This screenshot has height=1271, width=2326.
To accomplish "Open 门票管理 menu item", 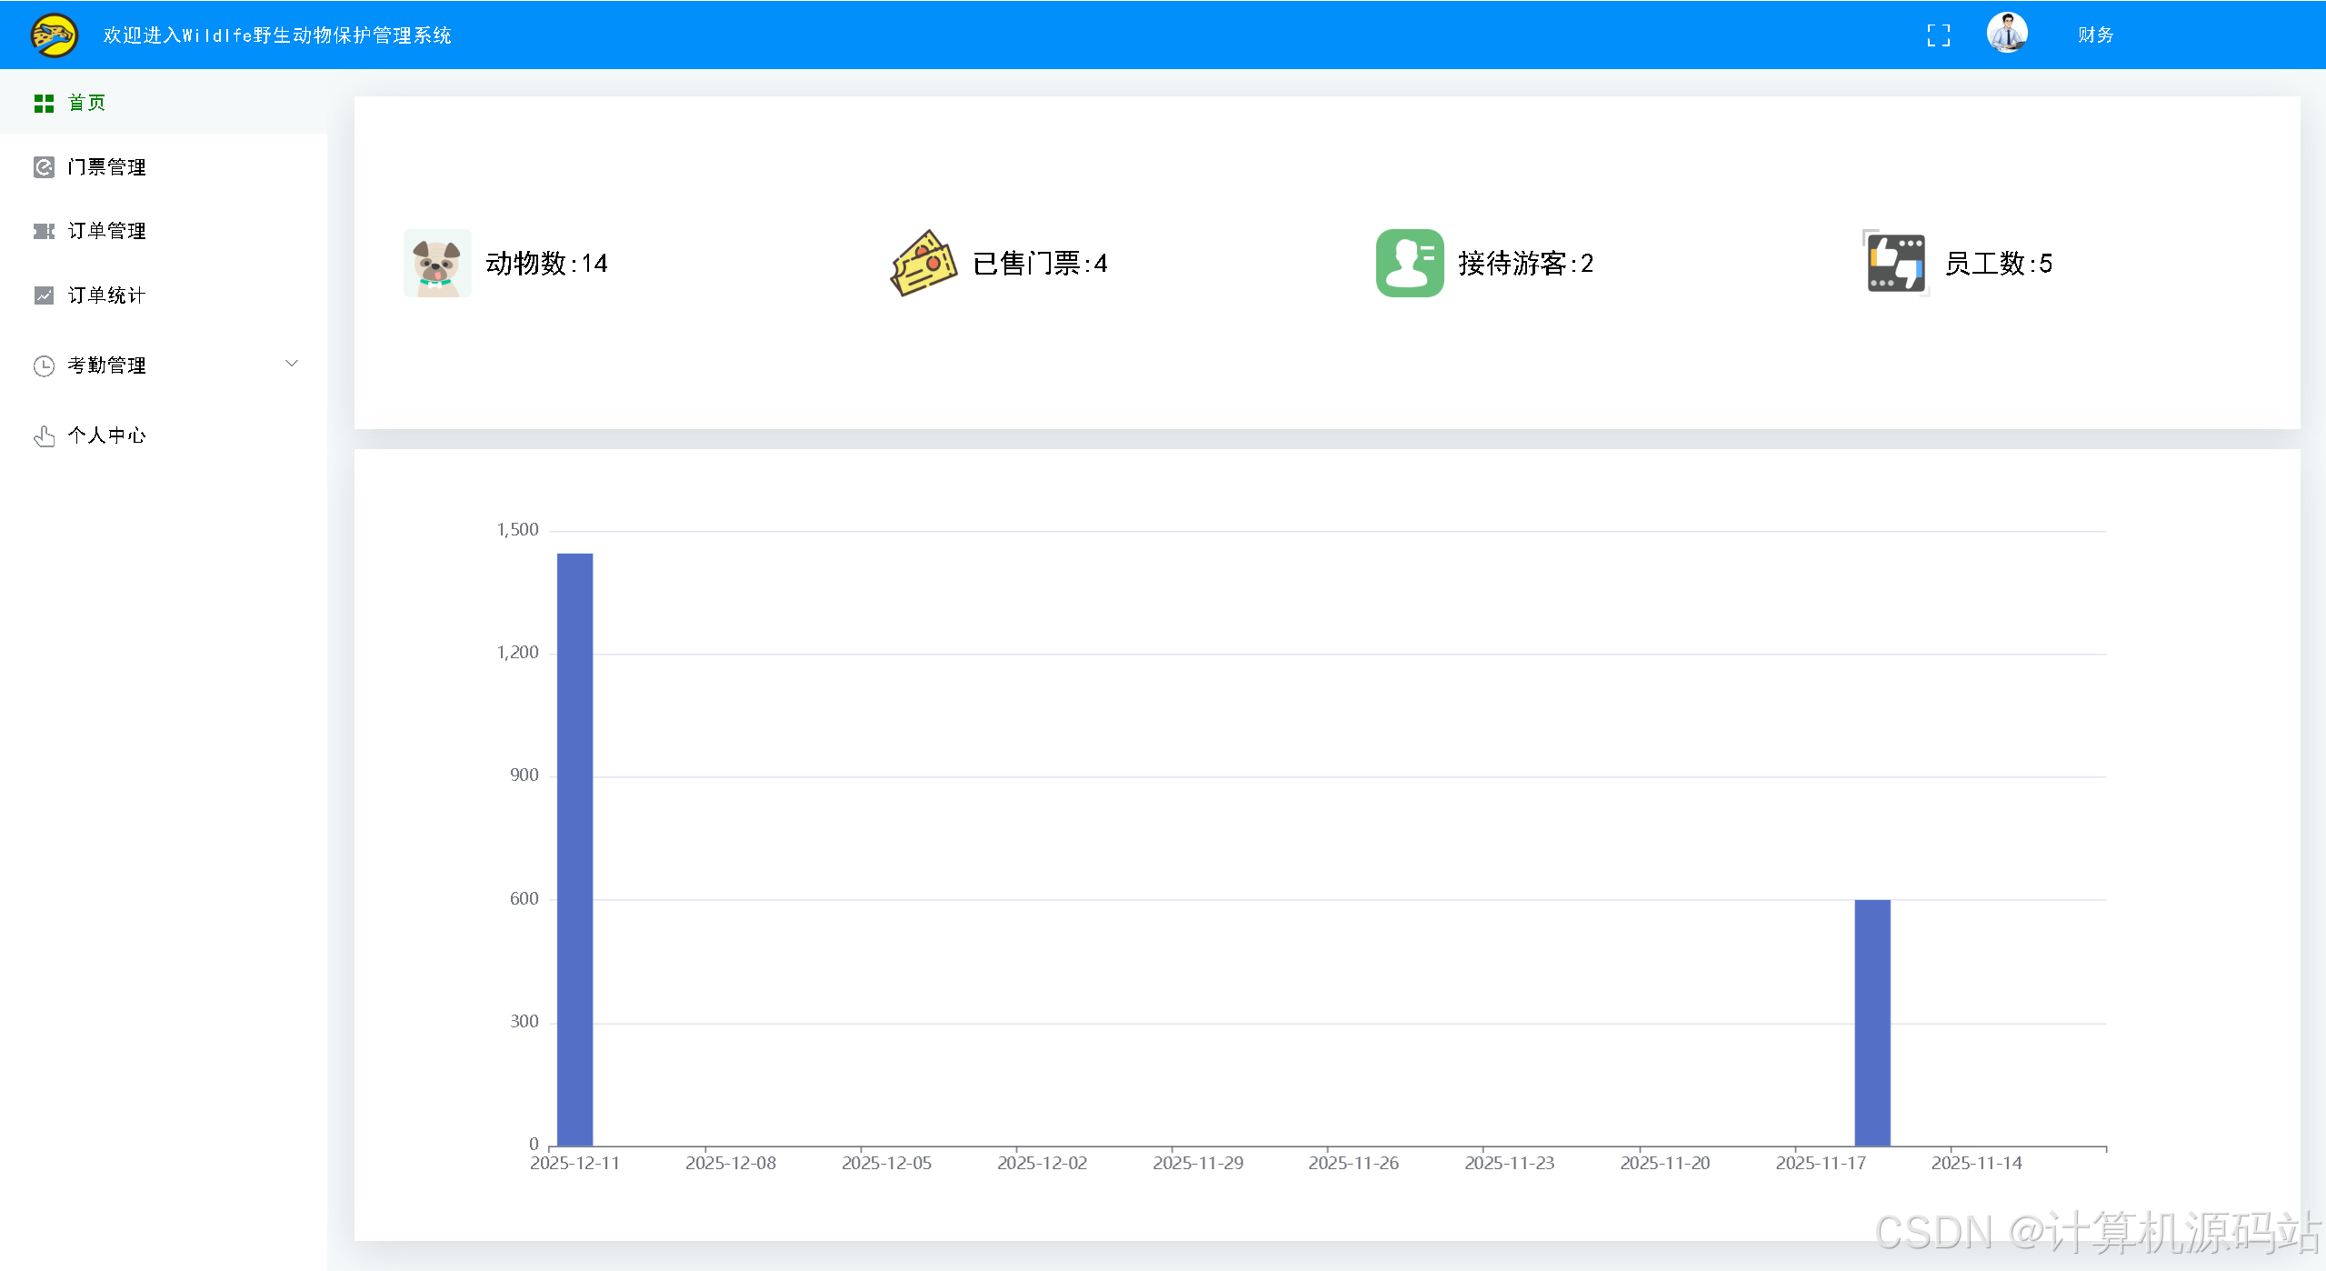I will 164,167.
